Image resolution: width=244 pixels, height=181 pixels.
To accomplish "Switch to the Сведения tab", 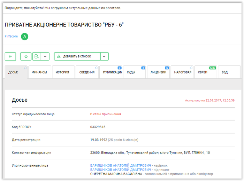I will [x=87, y=72].
